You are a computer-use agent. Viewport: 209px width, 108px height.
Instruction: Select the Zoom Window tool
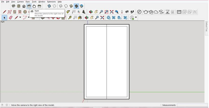pyautogui.click(x=106, y=12)
